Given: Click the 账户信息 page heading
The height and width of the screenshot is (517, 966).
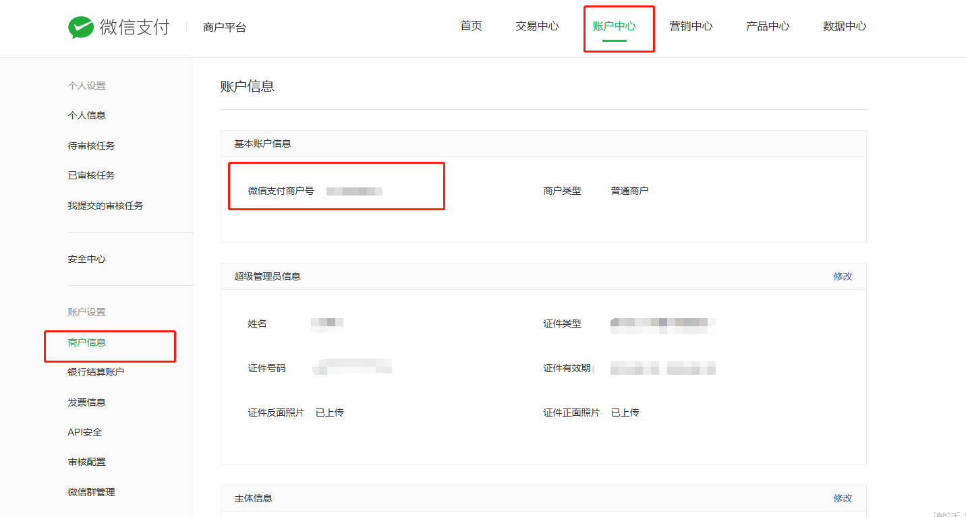Looking at the screenshot, I should [248, 86].
